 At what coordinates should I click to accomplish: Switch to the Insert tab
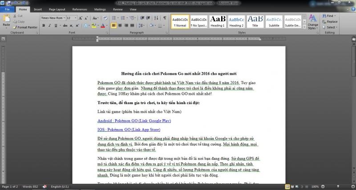click(38, 9)
